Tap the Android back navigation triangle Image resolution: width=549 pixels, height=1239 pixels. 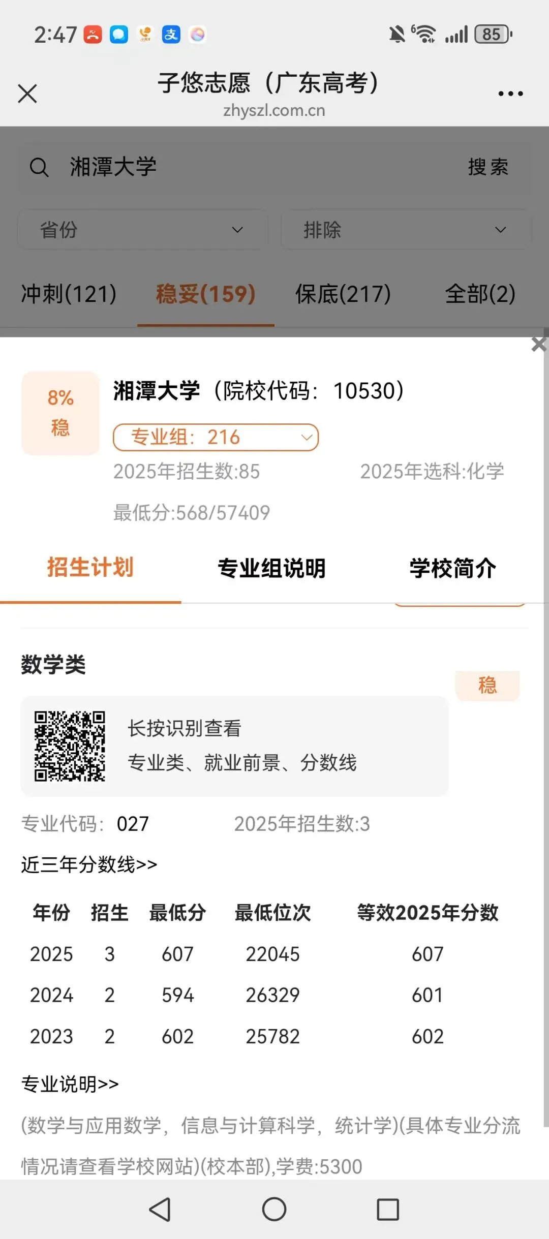tap(160, 1209)
